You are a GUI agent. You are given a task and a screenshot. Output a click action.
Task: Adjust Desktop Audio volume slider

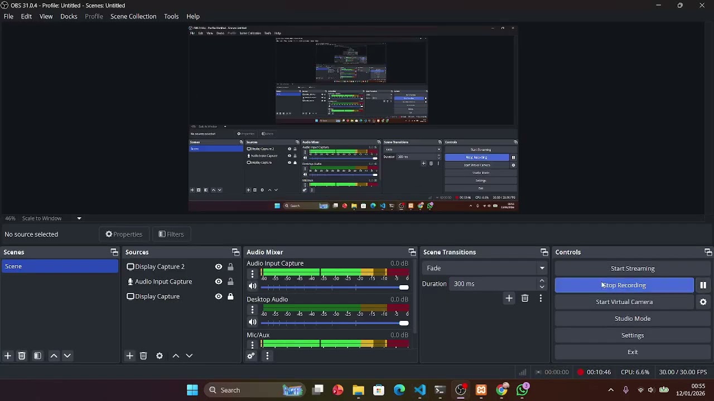335,323
